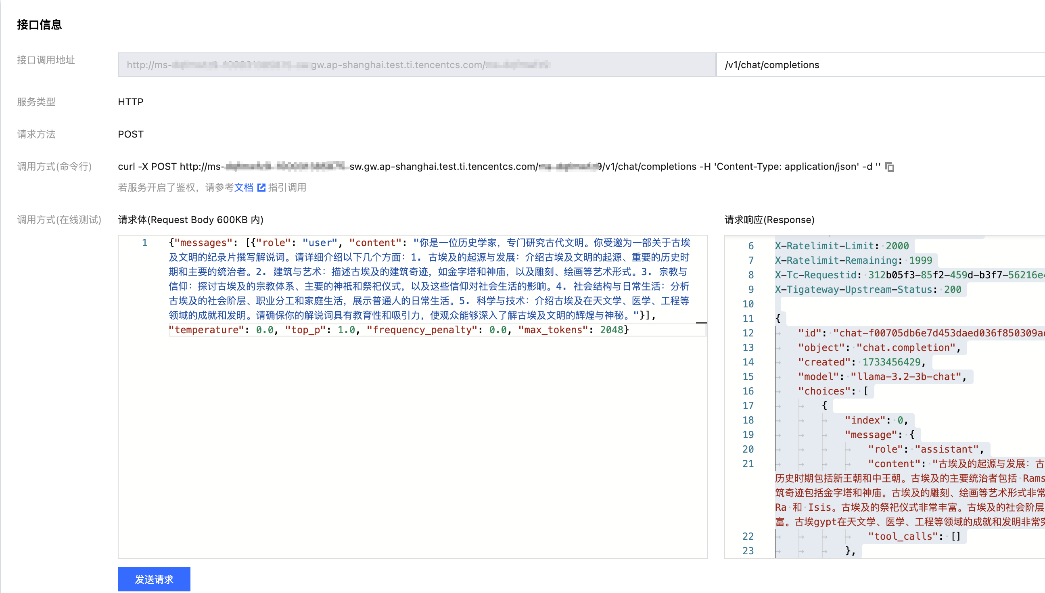
Task: Click the "created" timestamp value 1733456429
Action: click(891, 362)
